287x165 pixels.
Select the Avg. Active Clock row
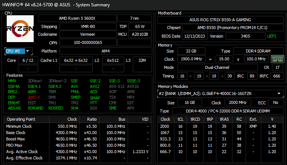tap(77, 152)
